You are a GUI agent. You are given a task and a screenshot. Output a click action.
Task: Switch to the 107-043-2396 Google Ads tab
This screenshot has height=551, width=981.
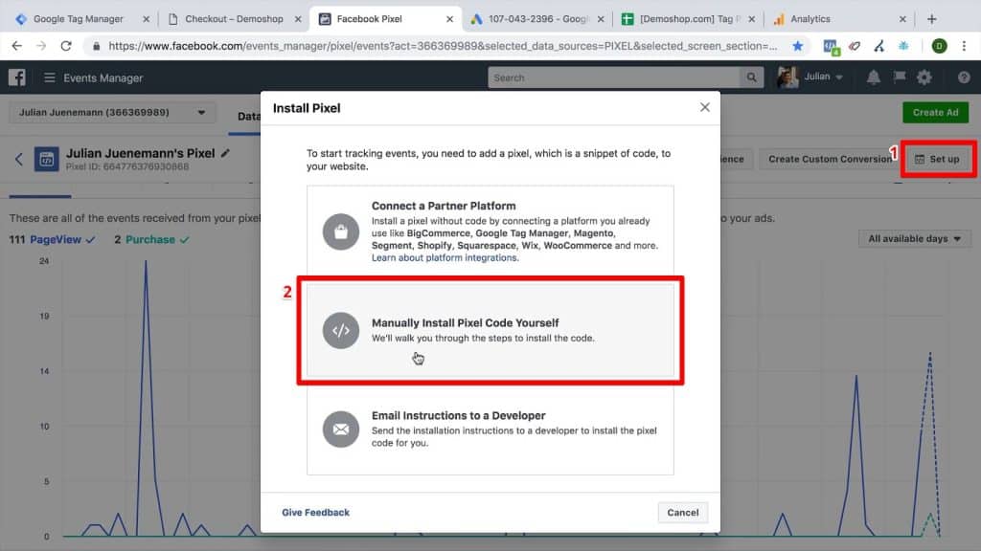pyautogui.click(x=536, y=19)
